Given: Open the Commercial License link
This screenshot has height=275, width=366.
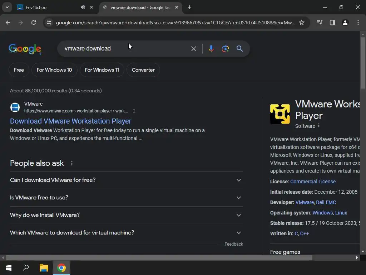Looking at the screenshot, I should [313, 182].
